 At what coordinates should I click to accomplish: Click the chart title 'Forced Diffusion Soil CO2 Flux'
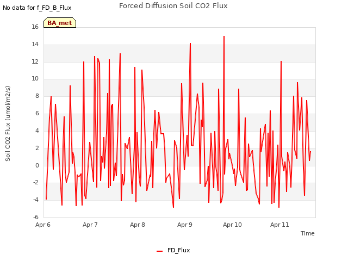tap(173, 6)
